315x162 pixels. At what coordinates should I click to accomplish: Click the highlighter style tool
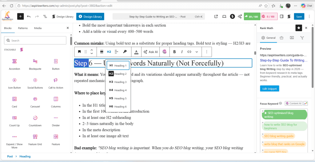tap(125, 52)
